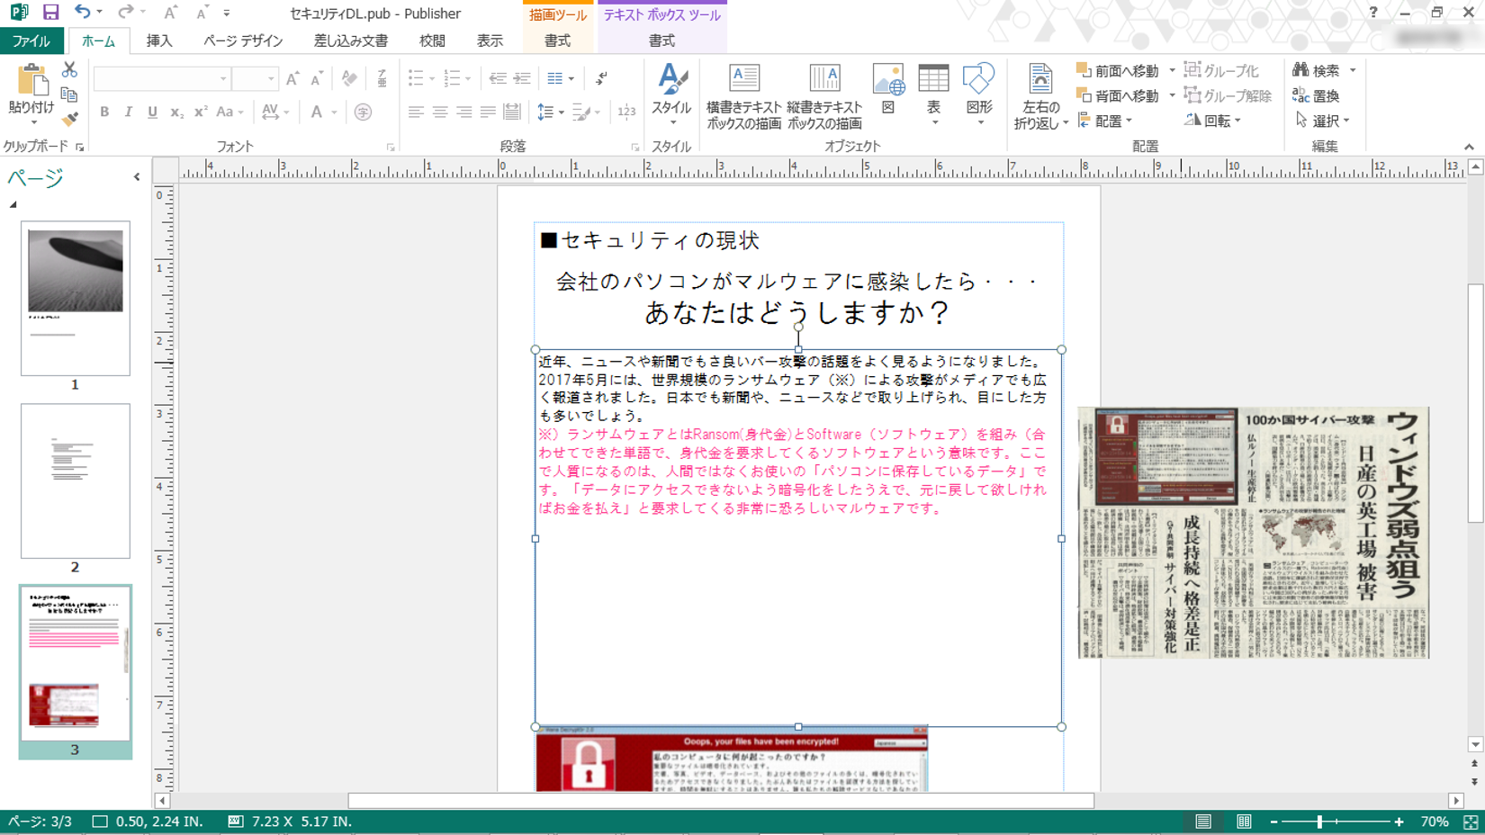
Task: Toggle Italic formatting
Action: click(x=128, y=112)
